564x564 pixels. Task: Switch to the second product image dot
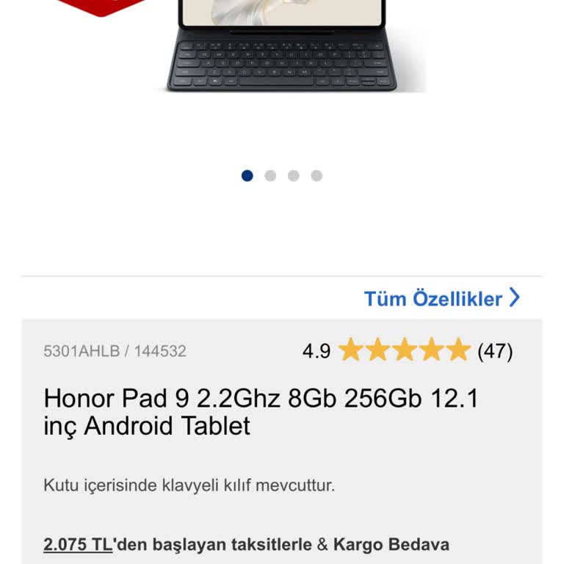coord(270,176)
